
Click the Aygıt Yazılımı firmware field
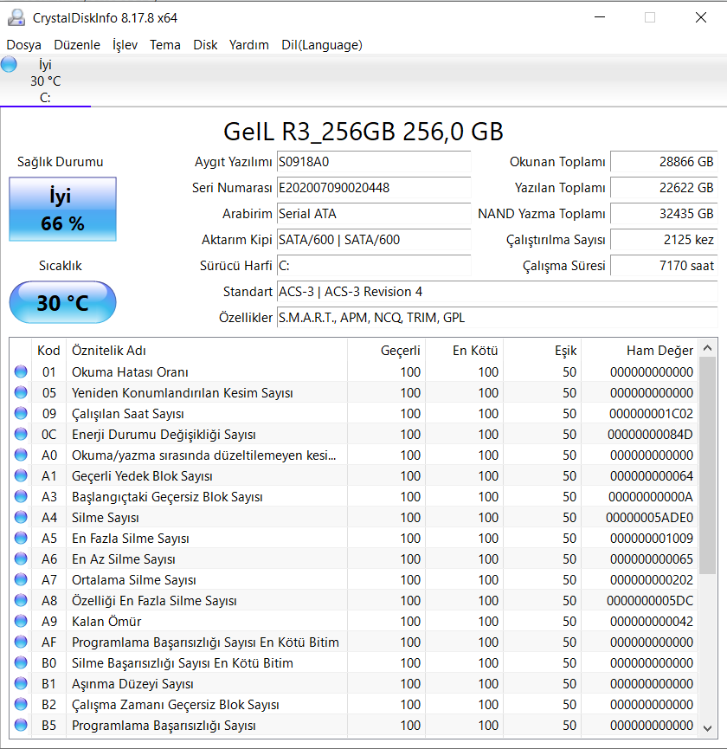pyautogui.click(x=373, y=162)
